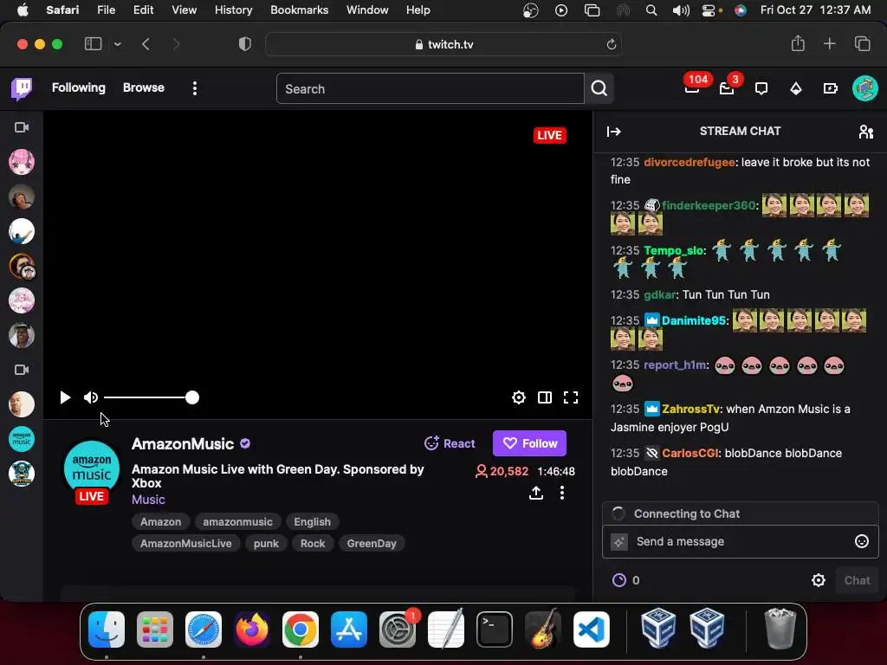Adjust the volume slider knob
This screenshot has height=665, width=887.
coord(192,397)
